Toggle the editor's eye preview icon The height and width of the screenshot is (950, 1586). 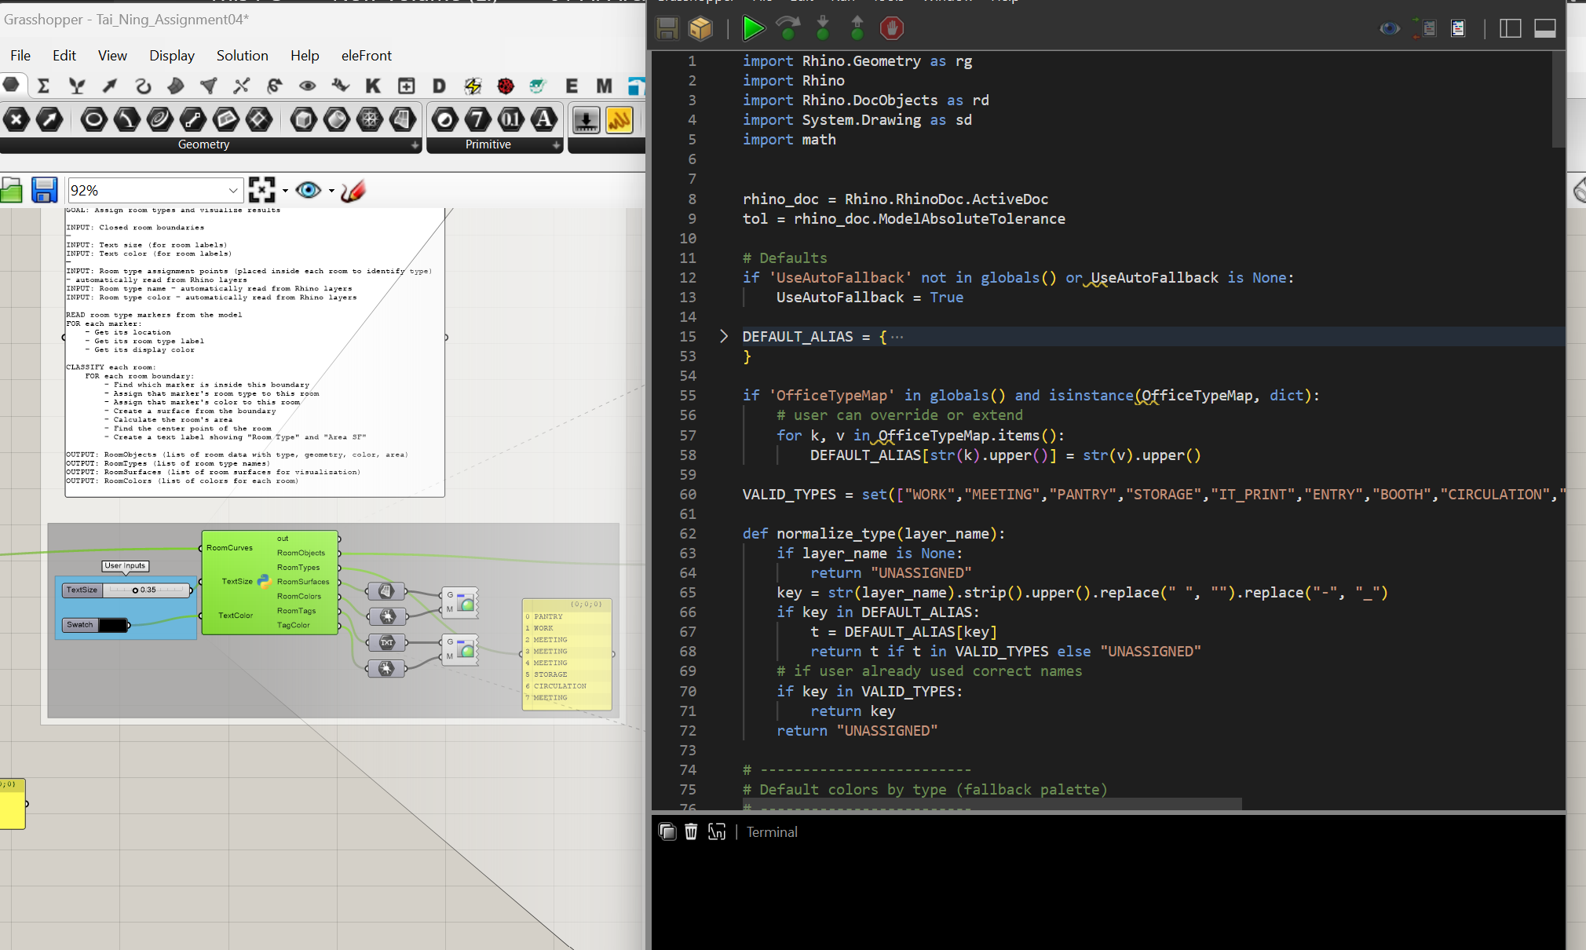pos(1389,29)
